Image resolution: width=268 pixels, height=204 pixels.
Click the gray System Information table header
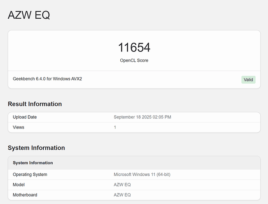[33, 163]
